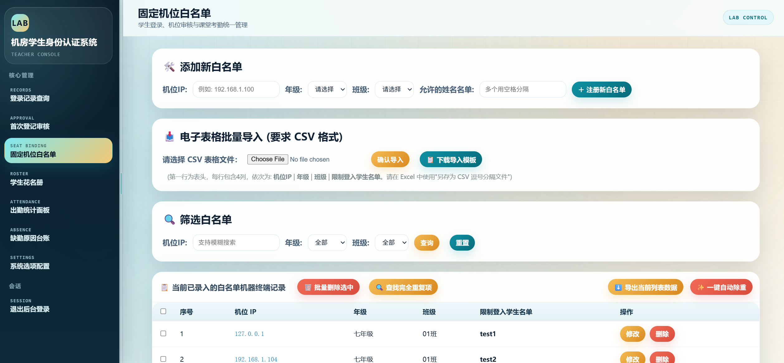Click the LAB CONTROL badge

[x=748, y=17]
